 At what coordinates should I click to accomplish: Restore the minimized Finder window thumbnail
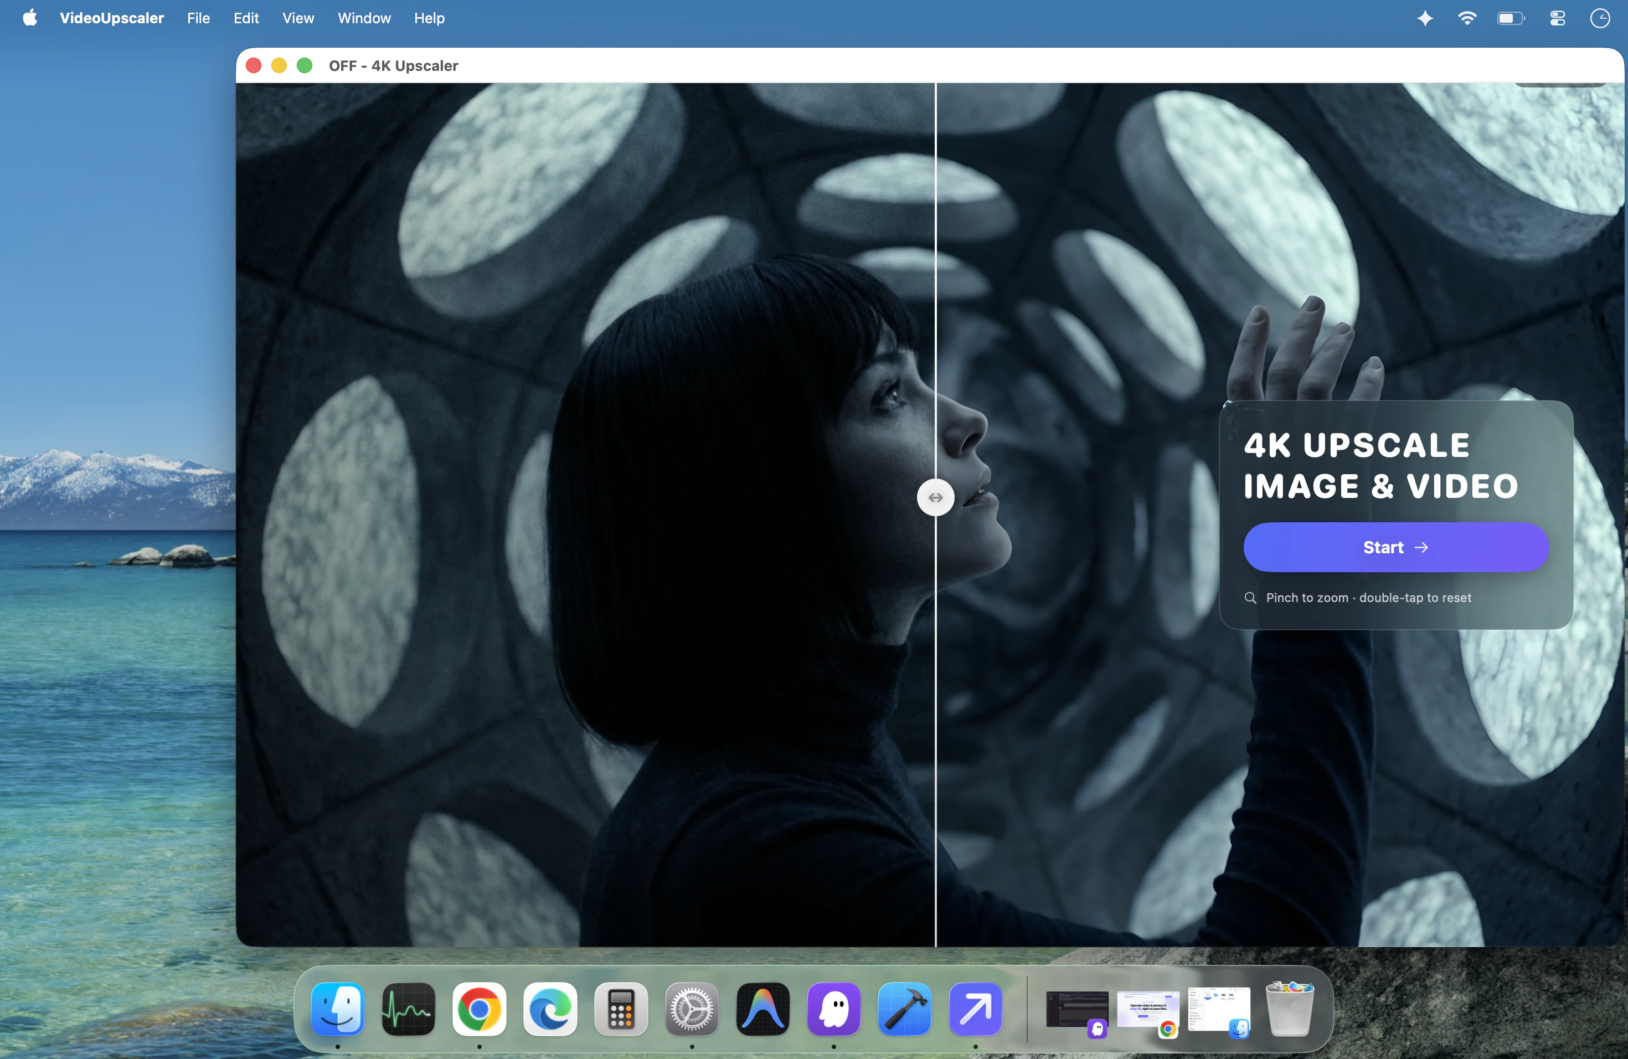pyautogui.click(x=1219, y=1010)
